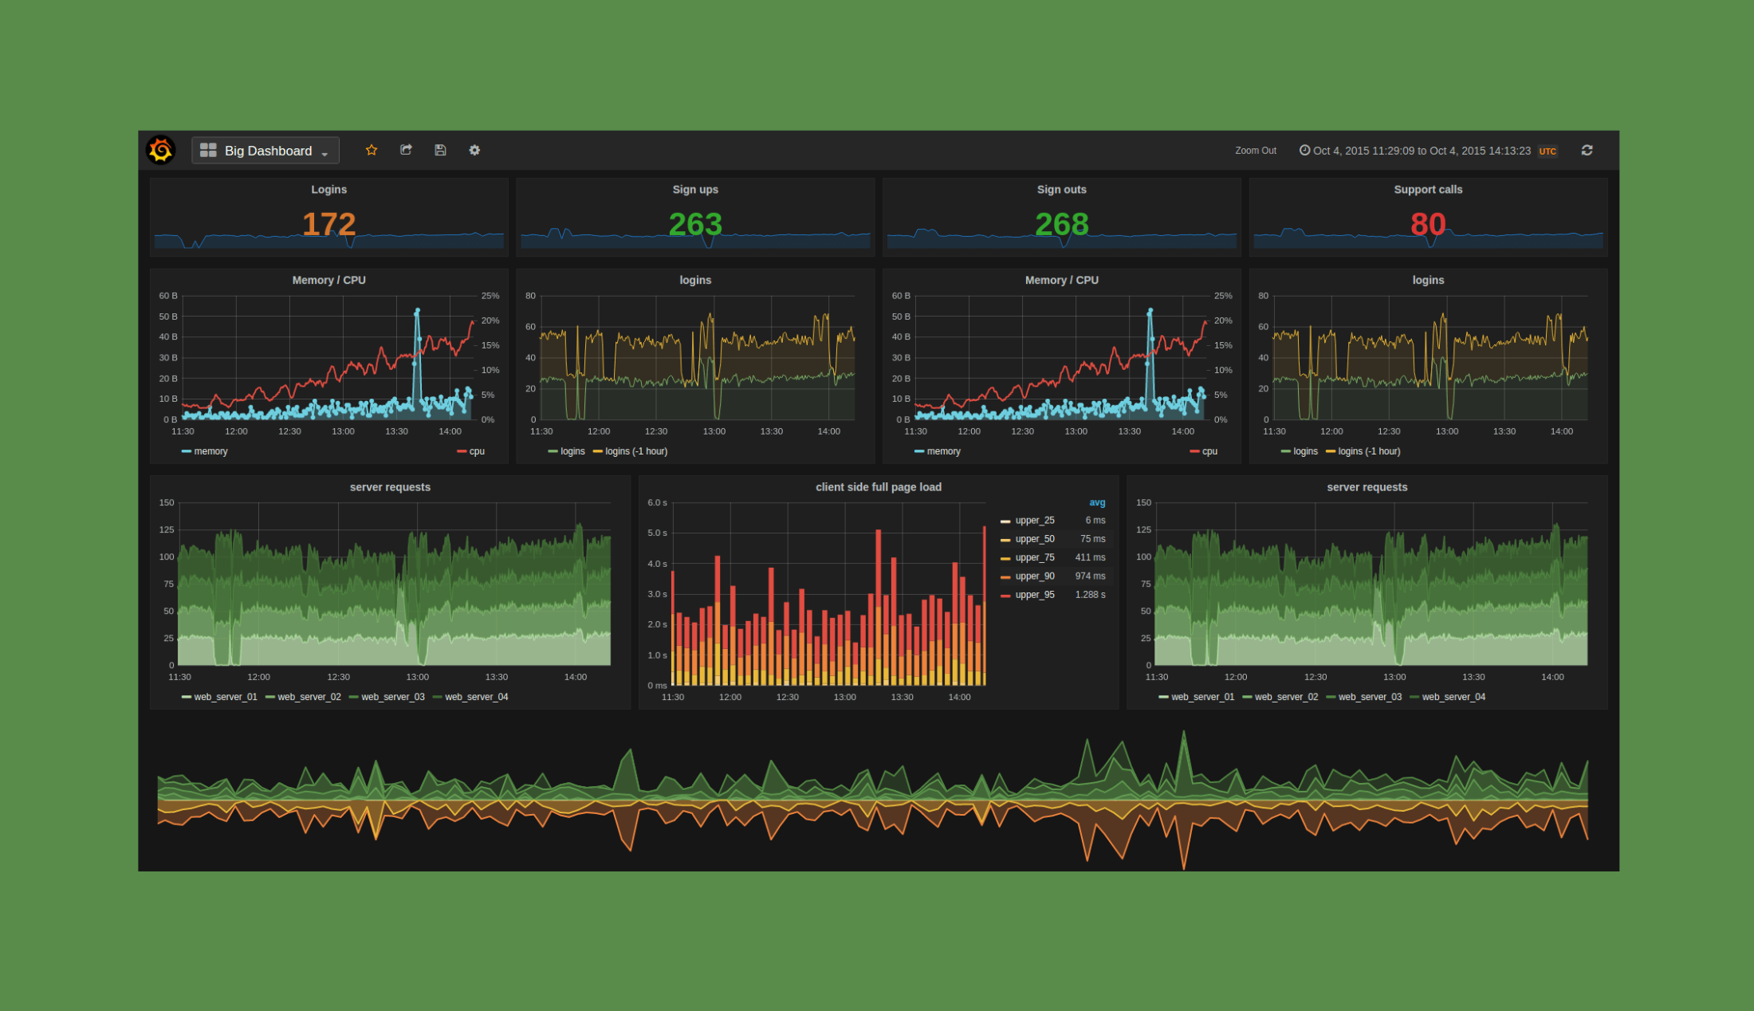The width and height of the screenshot is (1754, 1011).
Task: Click the UTC badge
Action: 1548,151
